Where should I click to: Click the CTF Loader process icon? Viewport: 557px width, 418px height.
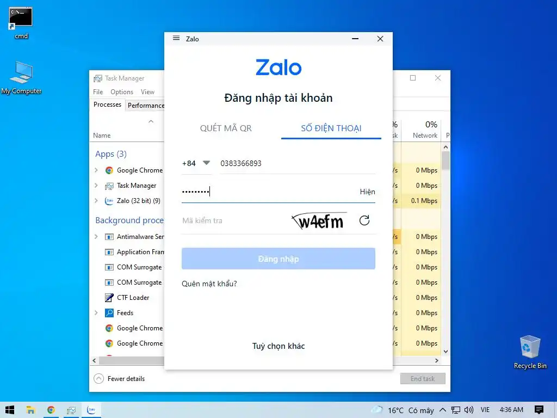(109, 298)
